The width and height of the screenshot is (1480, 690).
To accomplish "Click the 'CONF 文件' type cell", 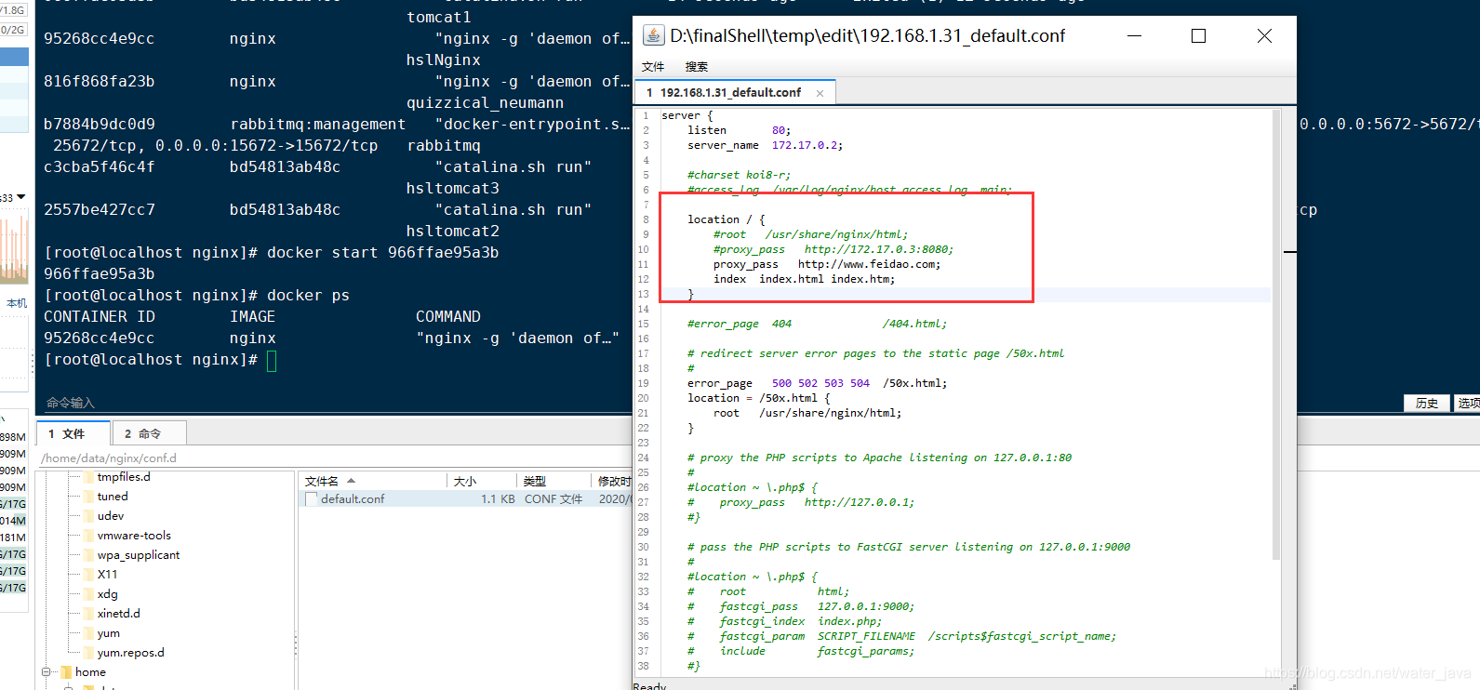I will click(553, 499).
